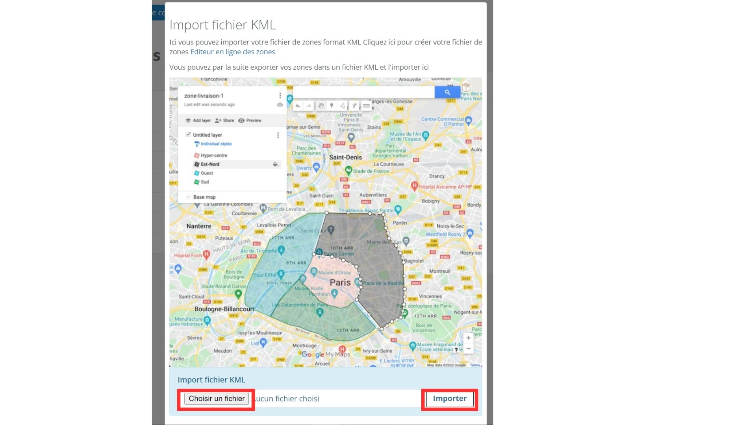Click the Stade Roland Garros pin
This screenshot has height=425, width=756.
pyautogui.click(x=238, y=294)
